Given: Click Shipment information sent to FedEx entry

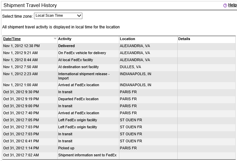Looking at the screenshot, I should [x=87, y=155].
